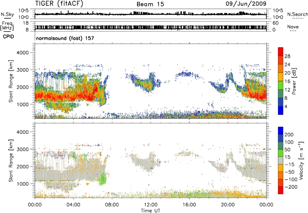308x213 pixels.
Task: Click the "normalsound (fast) 157" text
Action: (65, 38)
